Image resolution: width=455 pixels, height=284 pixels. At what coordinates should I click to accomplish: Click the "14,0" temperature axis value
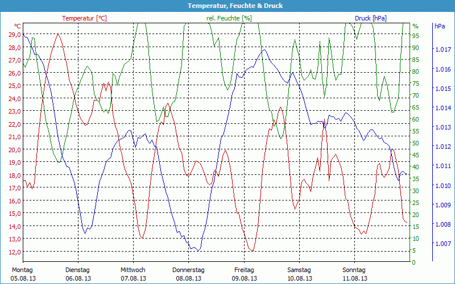point(15,226)
